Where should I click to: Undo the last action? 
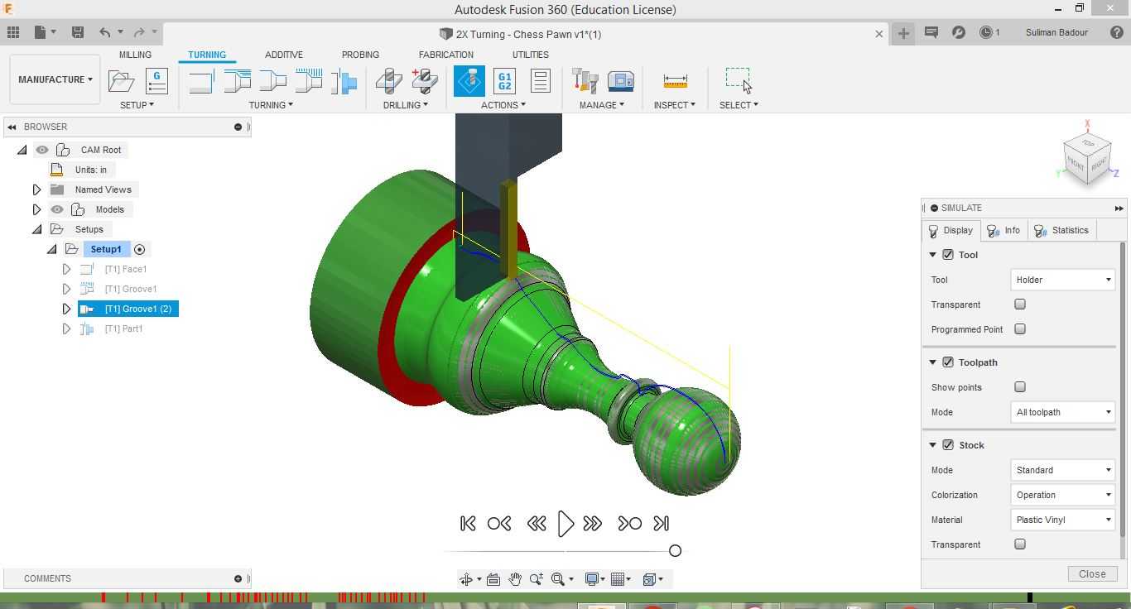[x=105, y=32]
